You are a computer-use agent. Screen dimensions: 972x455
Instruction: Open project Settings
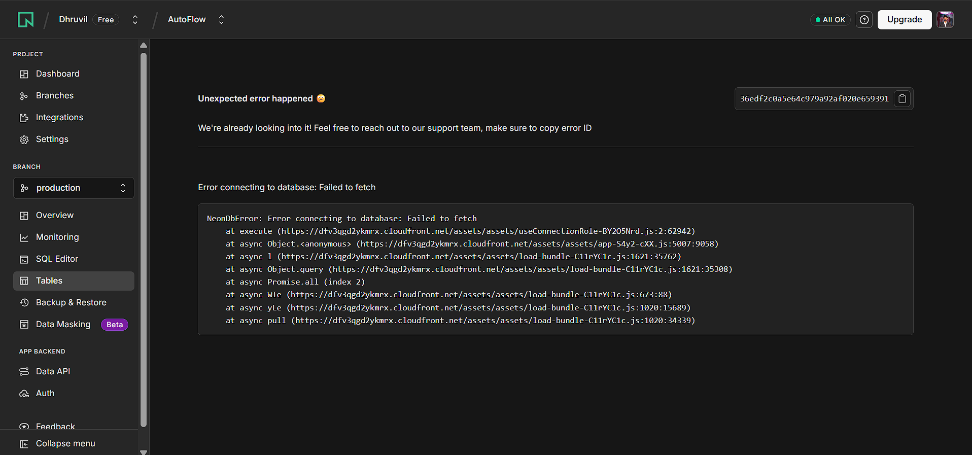pos(74,139)
